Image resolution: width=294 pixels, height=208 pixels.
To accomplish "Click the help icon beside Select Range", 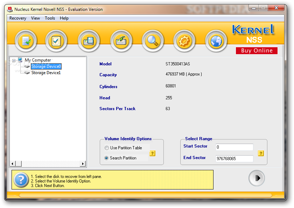I will pyautogui.click(x=261, y=153).
